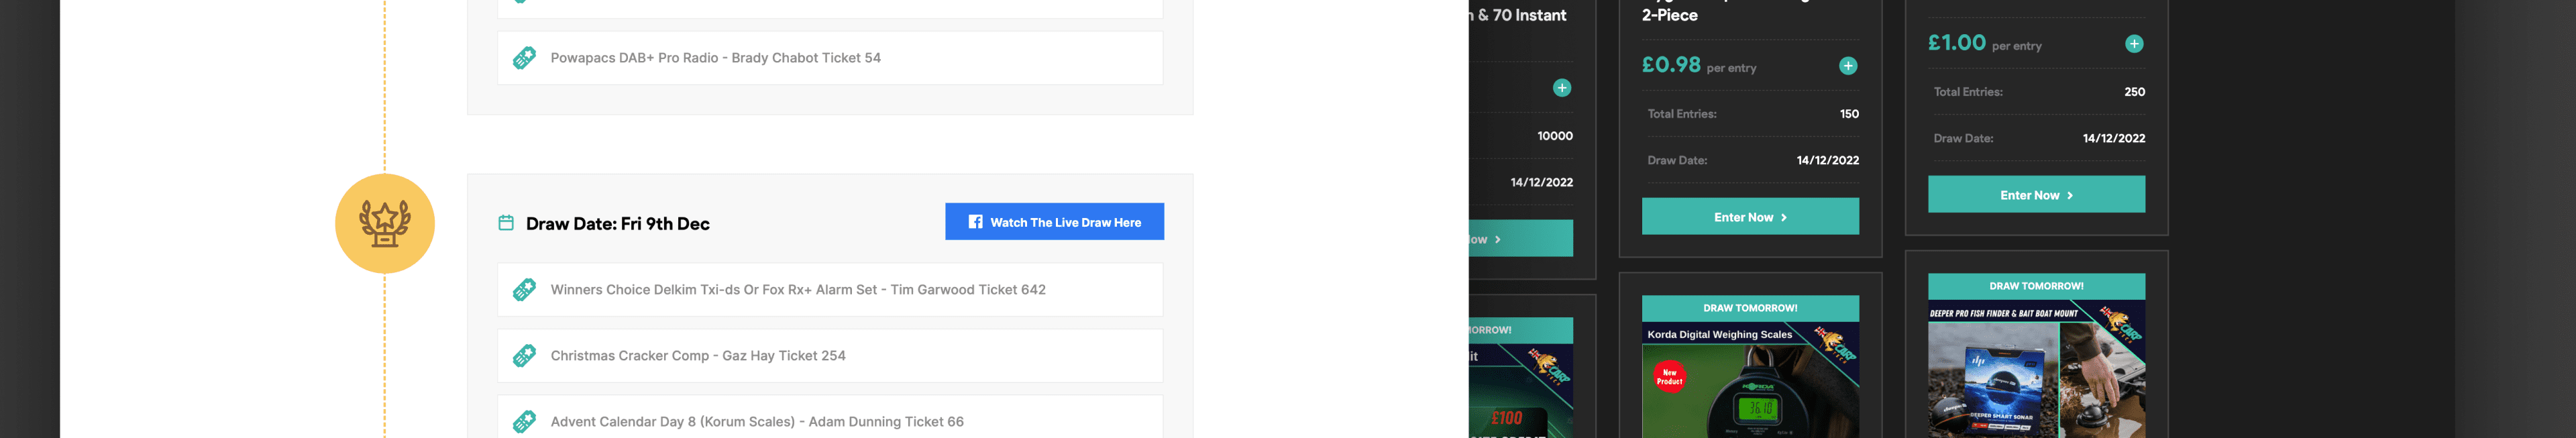Click the £0.98 per entry price
Viewport: 2576px width, 438px height.
[x=1699, y=65]
